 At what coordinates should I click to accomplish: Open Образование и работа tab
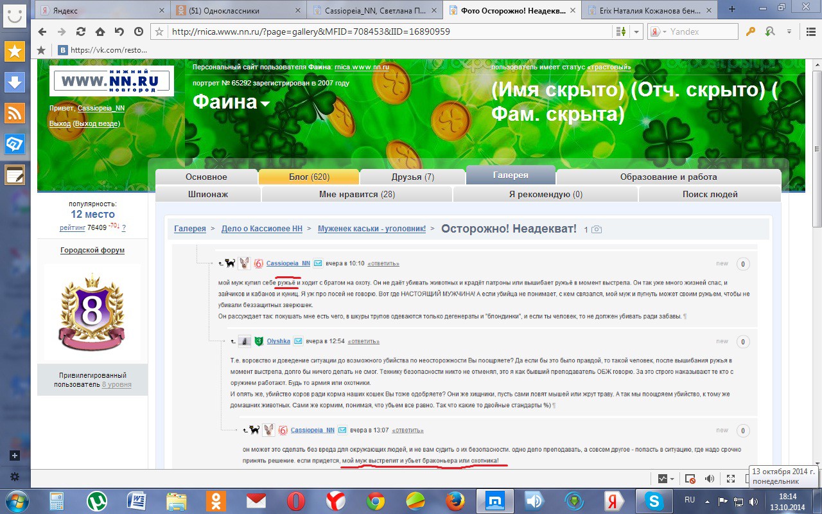pos(669,177)
